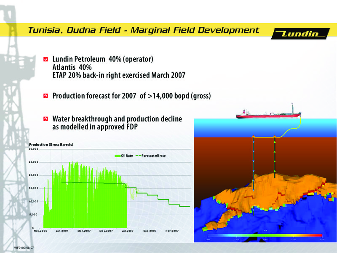This screenshot has width=337, height=253.
Task: Click the text Lundin Petroleum 40% (operator)
Action: 103,59
